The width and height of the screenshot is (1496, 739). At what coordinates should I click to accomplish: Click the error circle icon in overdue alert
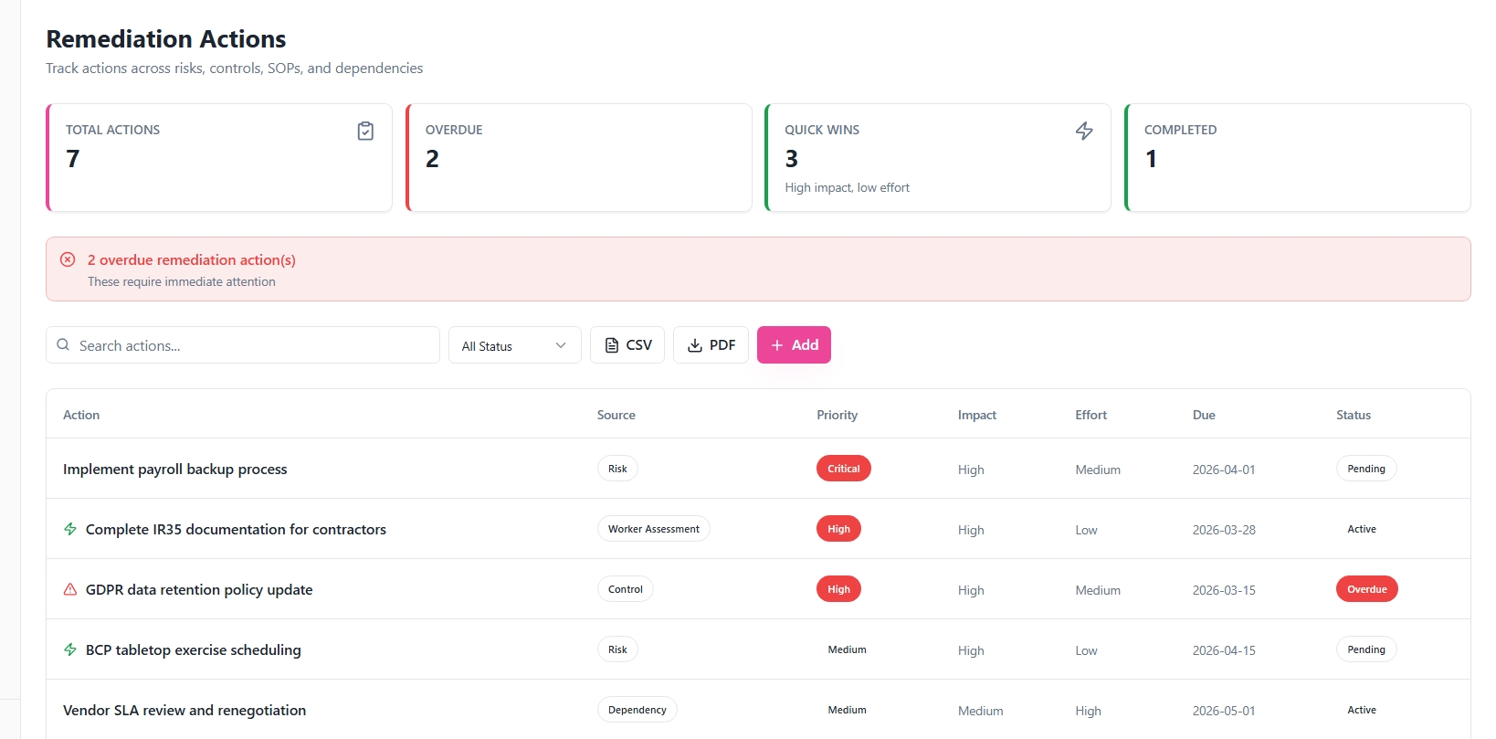(68, 259)
